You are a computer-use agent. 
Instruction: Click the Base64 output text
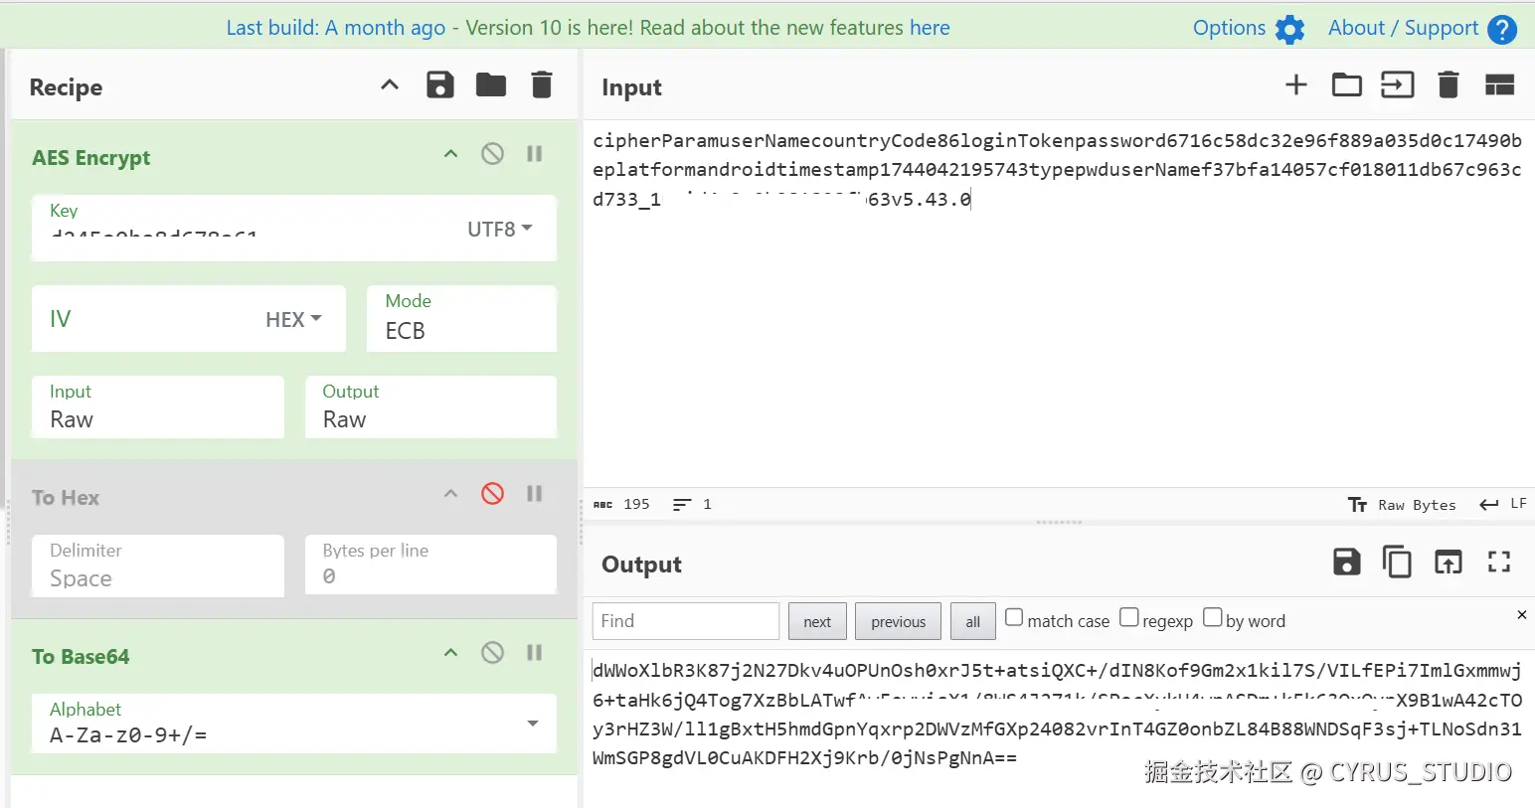(1057, 714)
